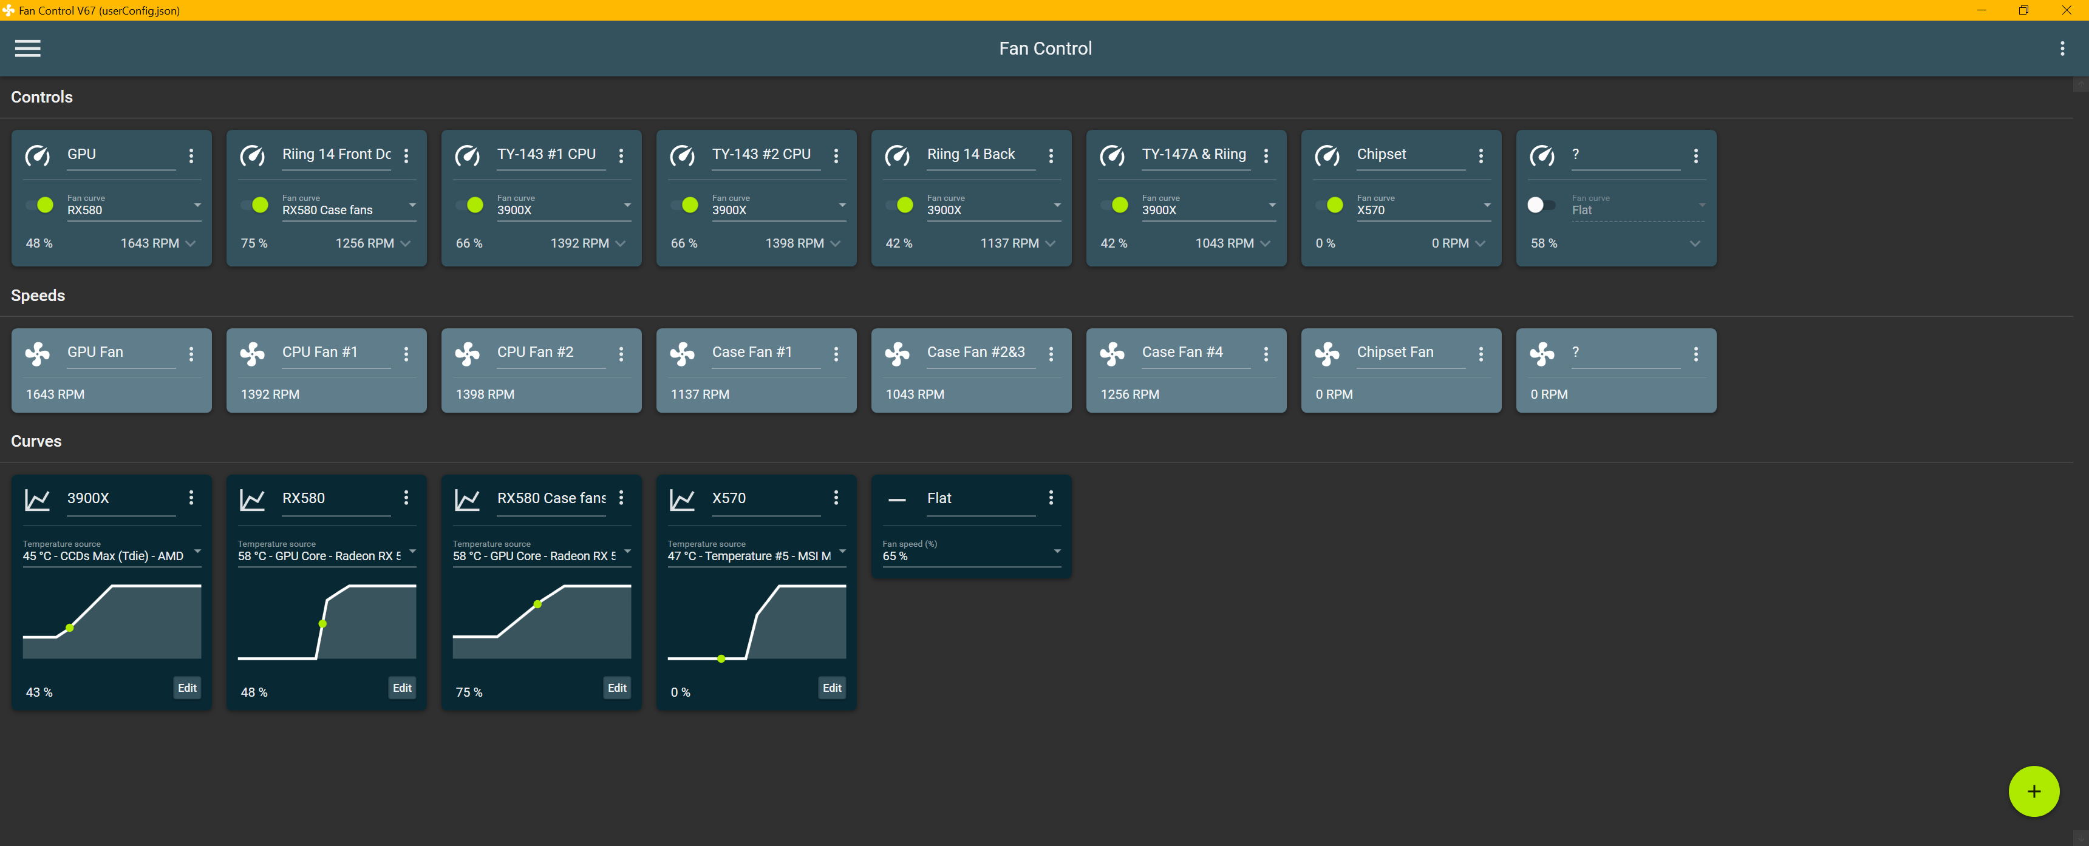Click the green point on the 3900X curve graph
This screenshot has height=846, width=2089.
[x=70, y=627]
